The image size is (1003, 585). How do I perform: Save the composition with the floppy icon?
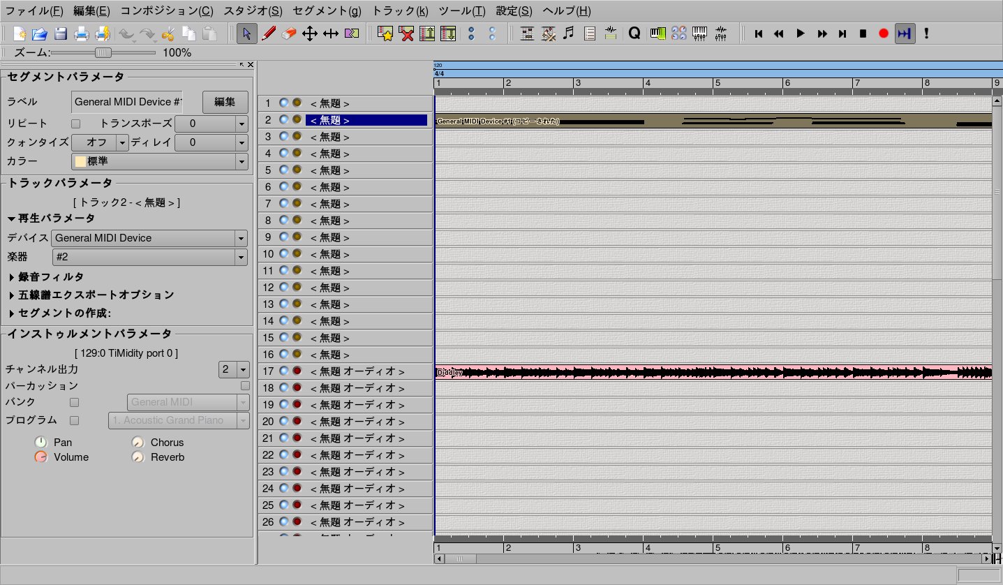(61, 33)
